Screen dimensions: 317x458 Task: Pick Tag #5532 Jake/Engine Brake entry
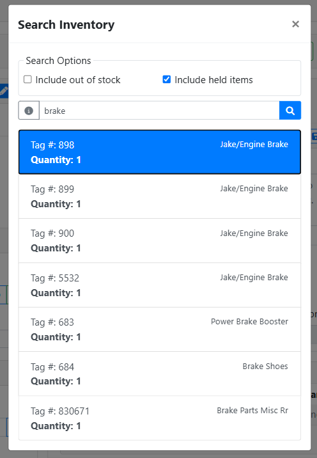pyautogui.click(x=160, y=285)
